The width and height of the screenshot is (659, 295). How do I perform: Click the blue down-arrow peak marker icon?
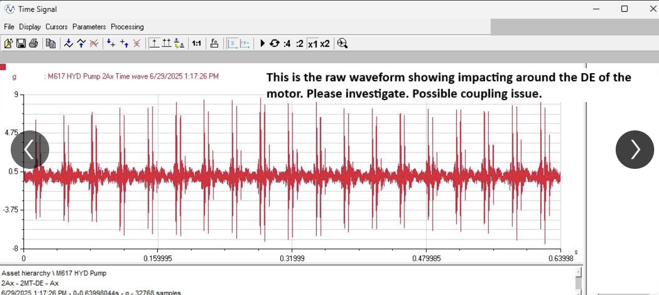(68, 43)
